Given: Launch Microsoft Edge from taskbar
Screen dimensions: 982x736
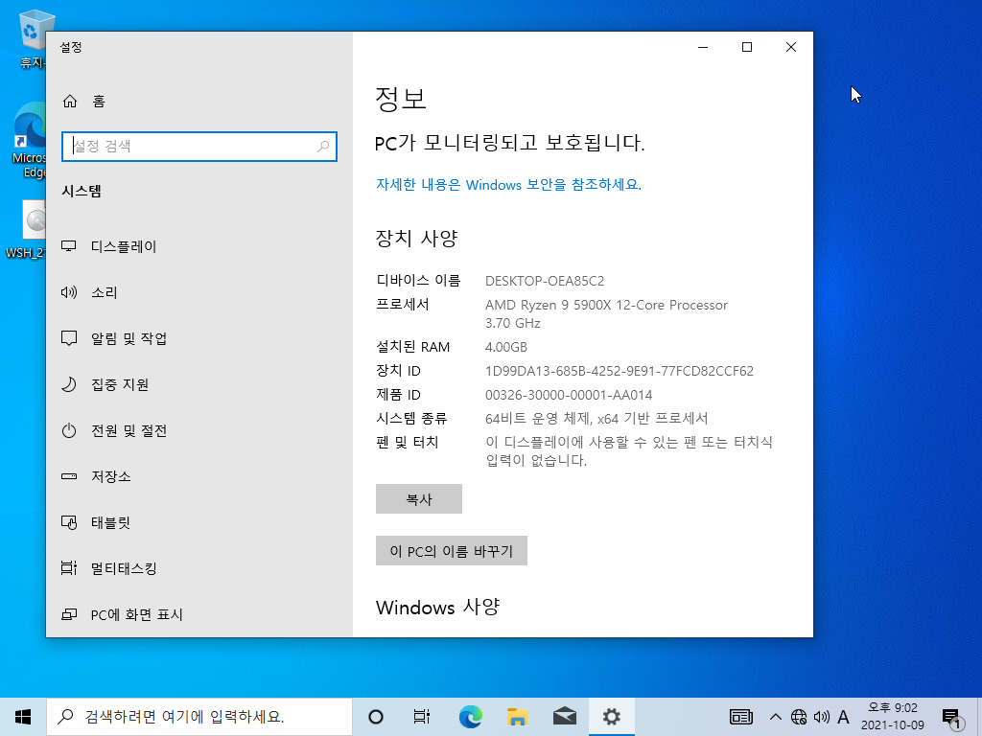Looking at the screenshot, I should click(470, 717).
